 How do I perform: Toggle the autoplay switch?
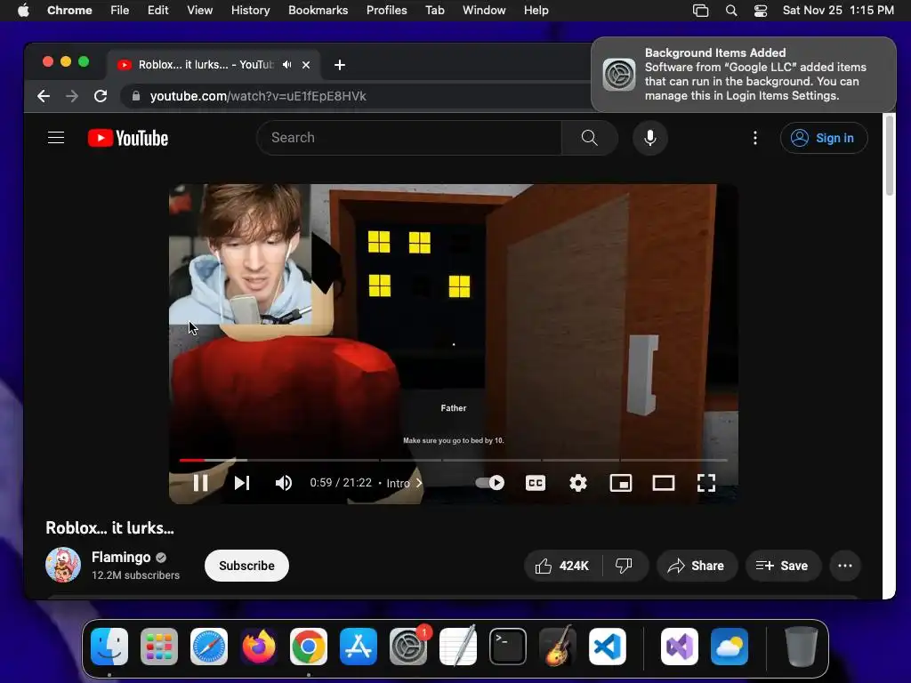pos(490,483)
